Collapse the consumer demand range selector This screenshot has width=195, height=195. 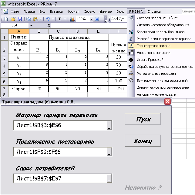[109, 178]
